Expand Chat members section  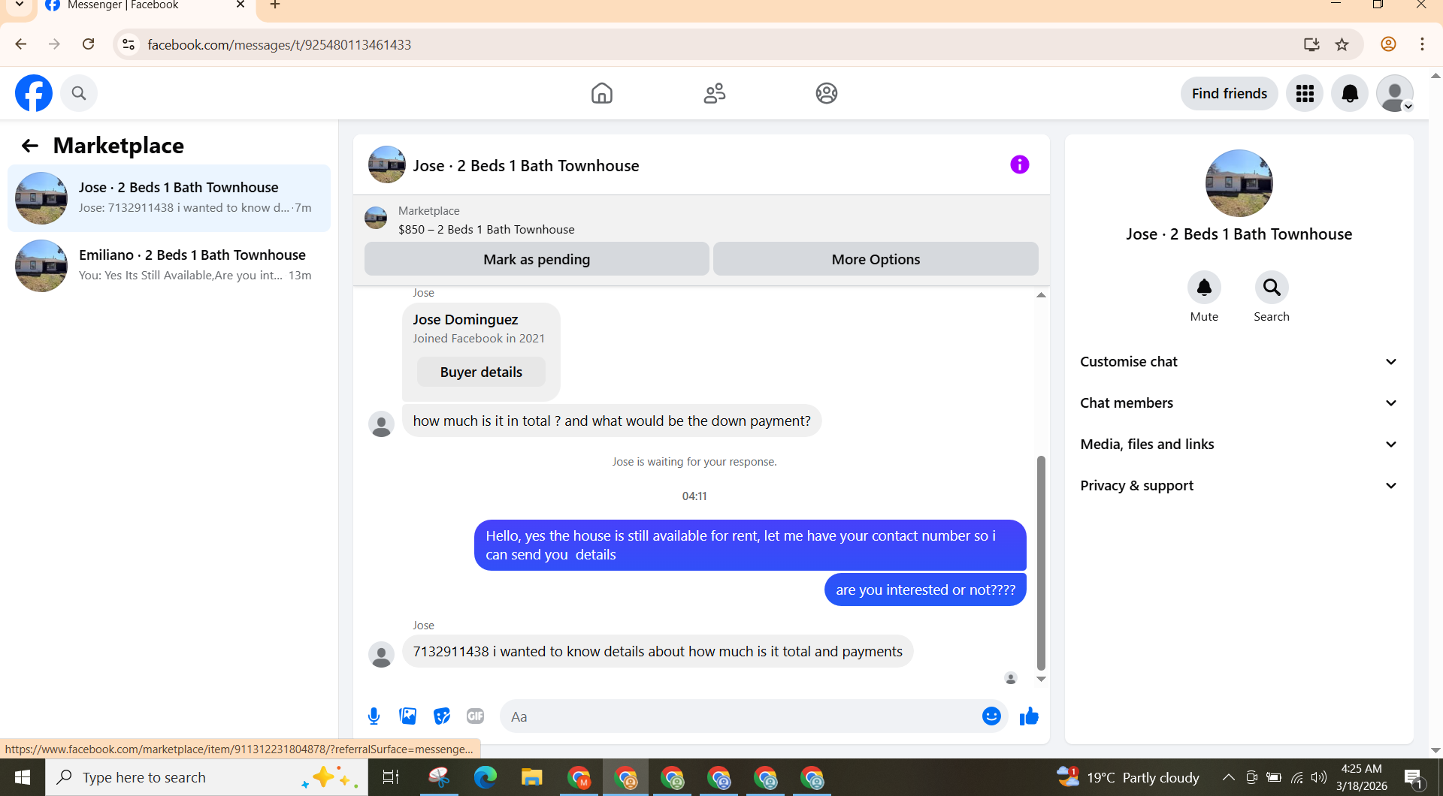[x=1239, y=403]
